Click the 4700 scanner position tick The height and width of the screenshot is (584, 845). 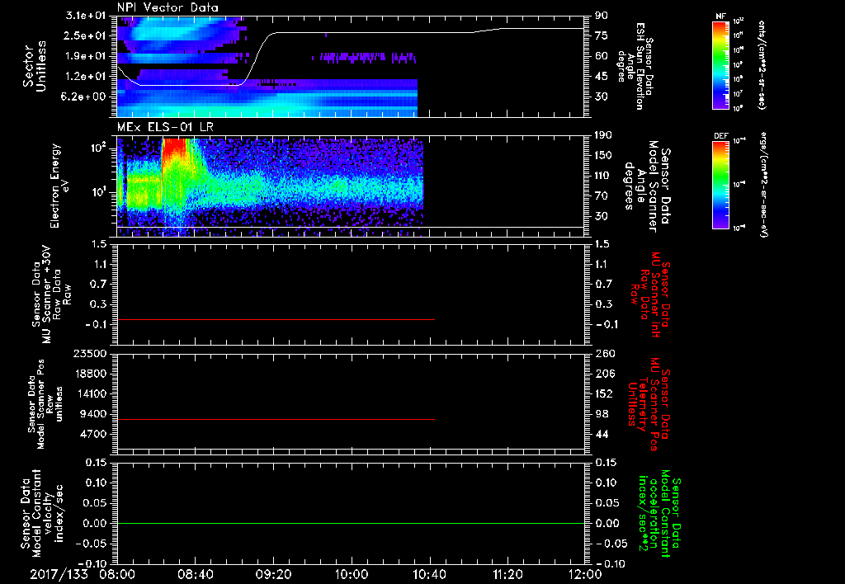(92, 434)
